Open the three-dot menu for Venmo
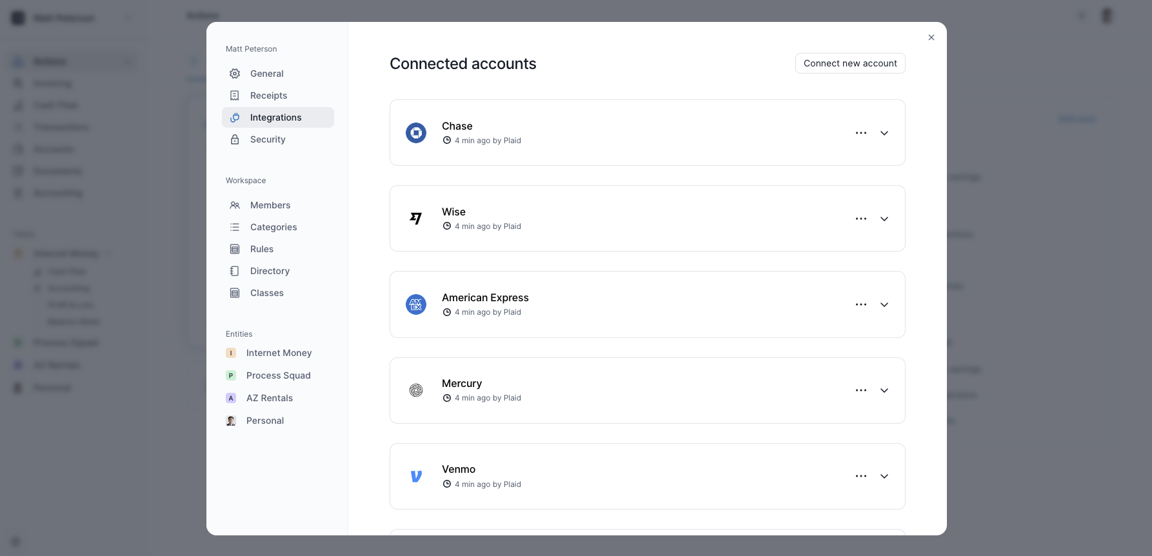This screenshot has width=1152, height=556. click(x=861, y=476)
